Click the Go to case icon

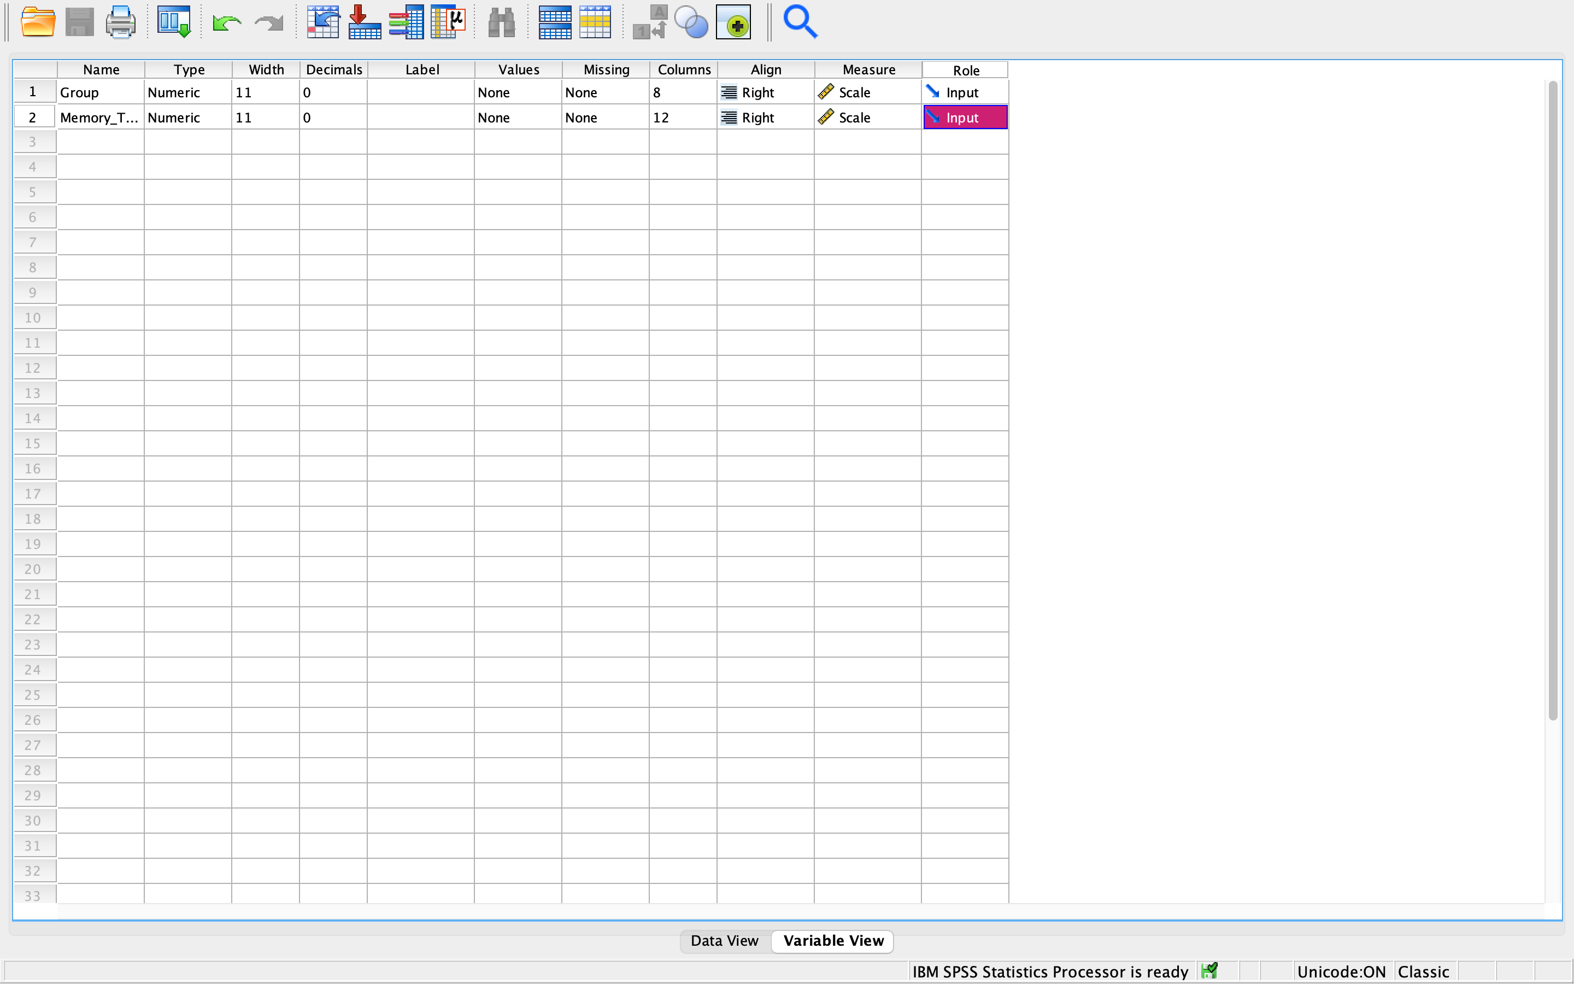(x=323, y=23)
